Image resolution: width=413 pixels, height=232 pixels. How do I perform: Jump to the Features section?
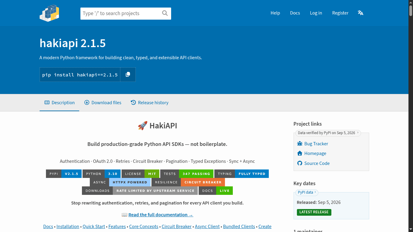(117, 227)
